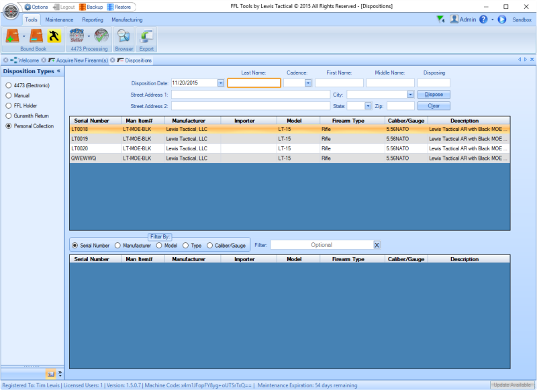Collapse the Disposition Types panel chevron
This screenshot has width=537, height=390.
[58, 71]
